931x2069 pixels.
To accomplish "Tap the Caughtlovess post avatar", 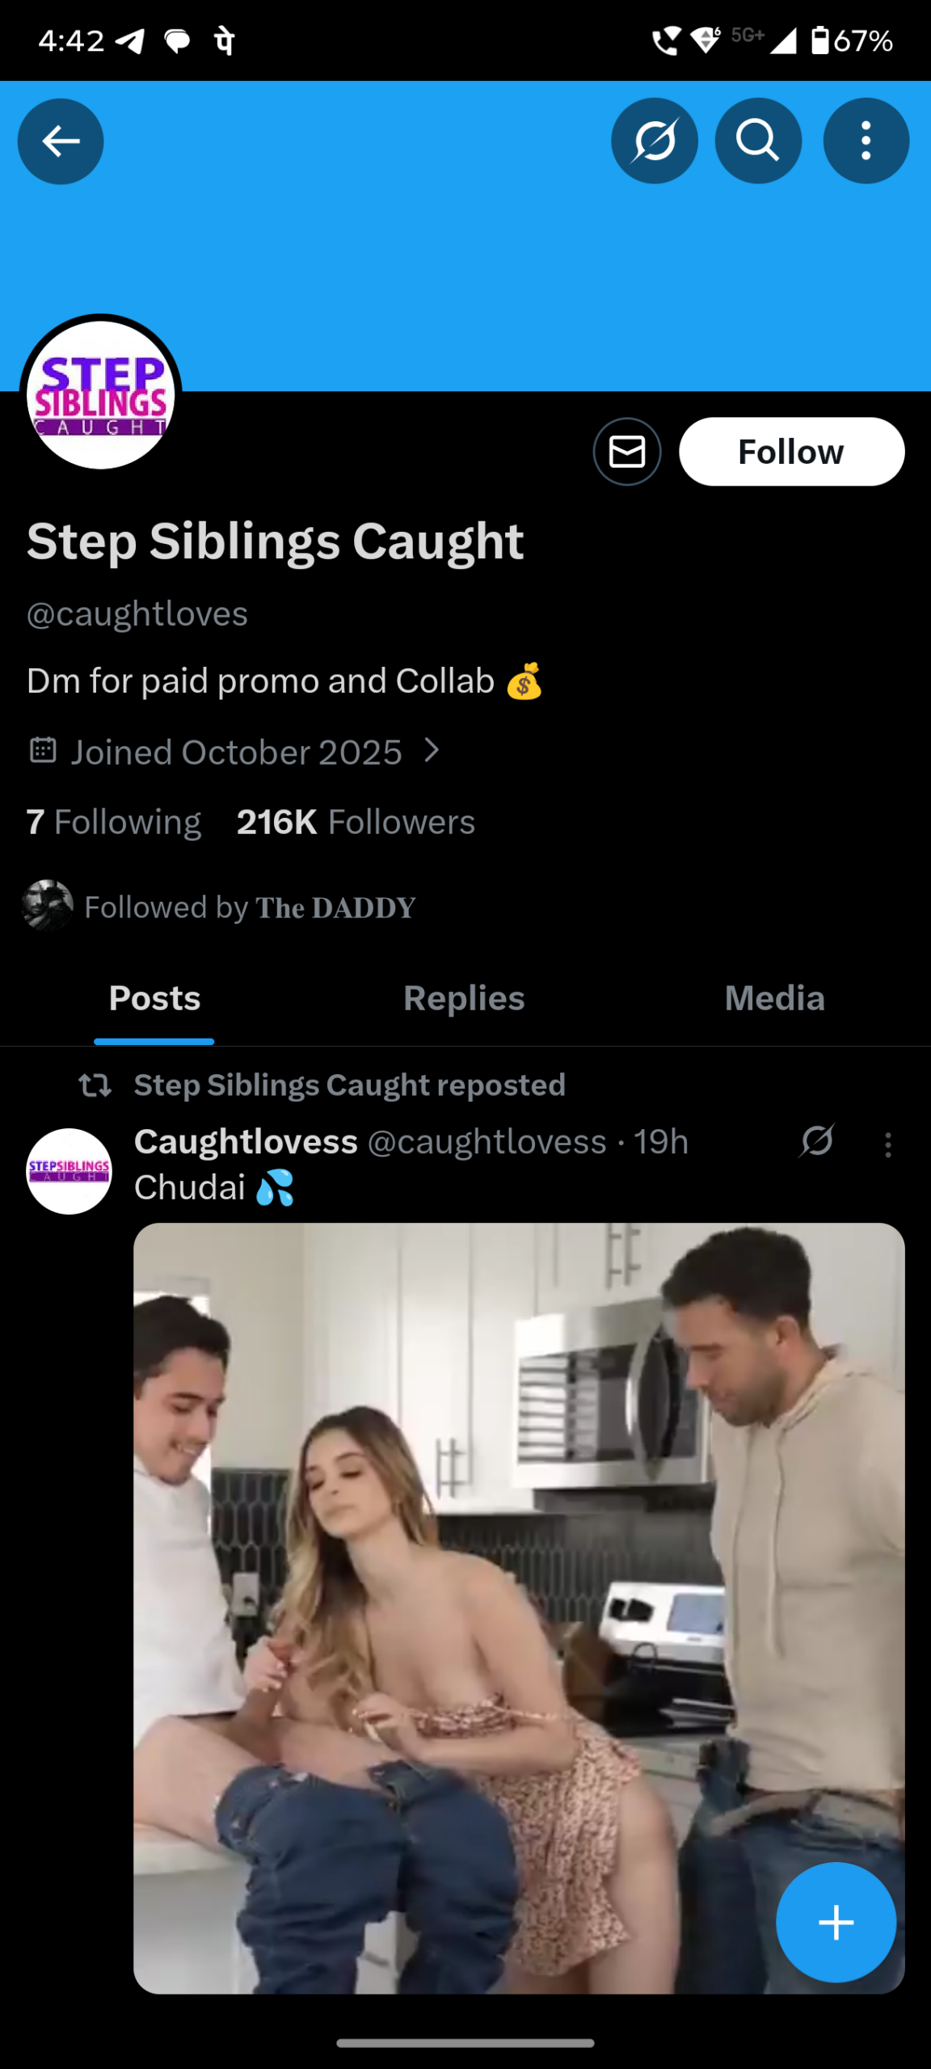I will pos(70,1171).
